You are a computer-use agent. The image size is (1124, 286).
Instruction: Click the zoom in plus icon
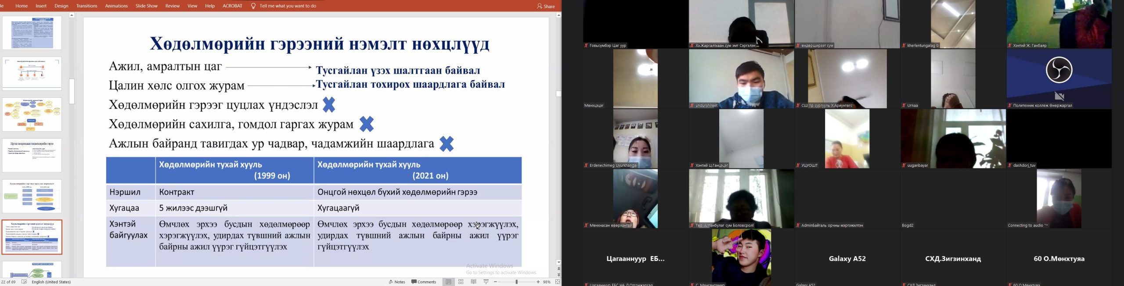[x=538, y=282]
